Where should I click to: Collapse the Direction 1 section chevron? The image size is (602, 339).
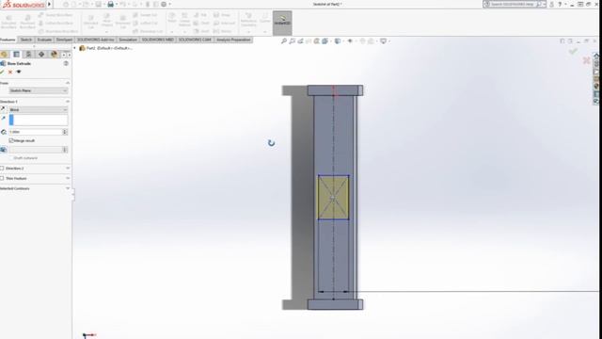click(x=68, y=102)
